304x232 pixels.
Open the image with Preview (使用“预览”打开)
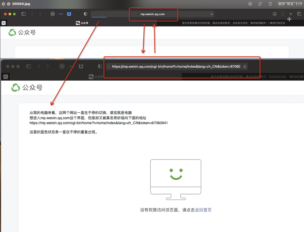pyautogui.click(x=290, y=4)
